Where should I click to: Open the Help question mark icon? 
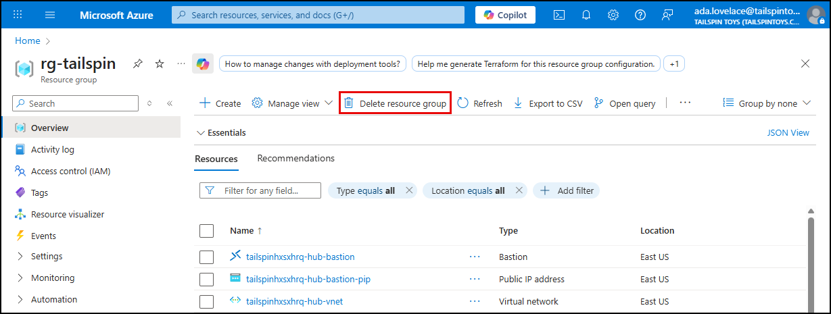coord(640,15)
